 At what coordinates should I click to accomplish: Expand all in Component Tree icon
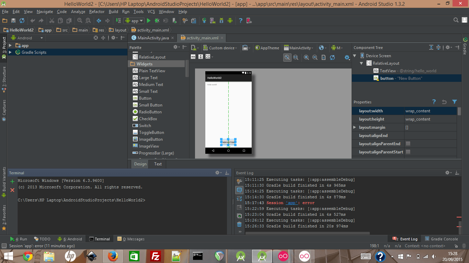[x=431, y=47]
